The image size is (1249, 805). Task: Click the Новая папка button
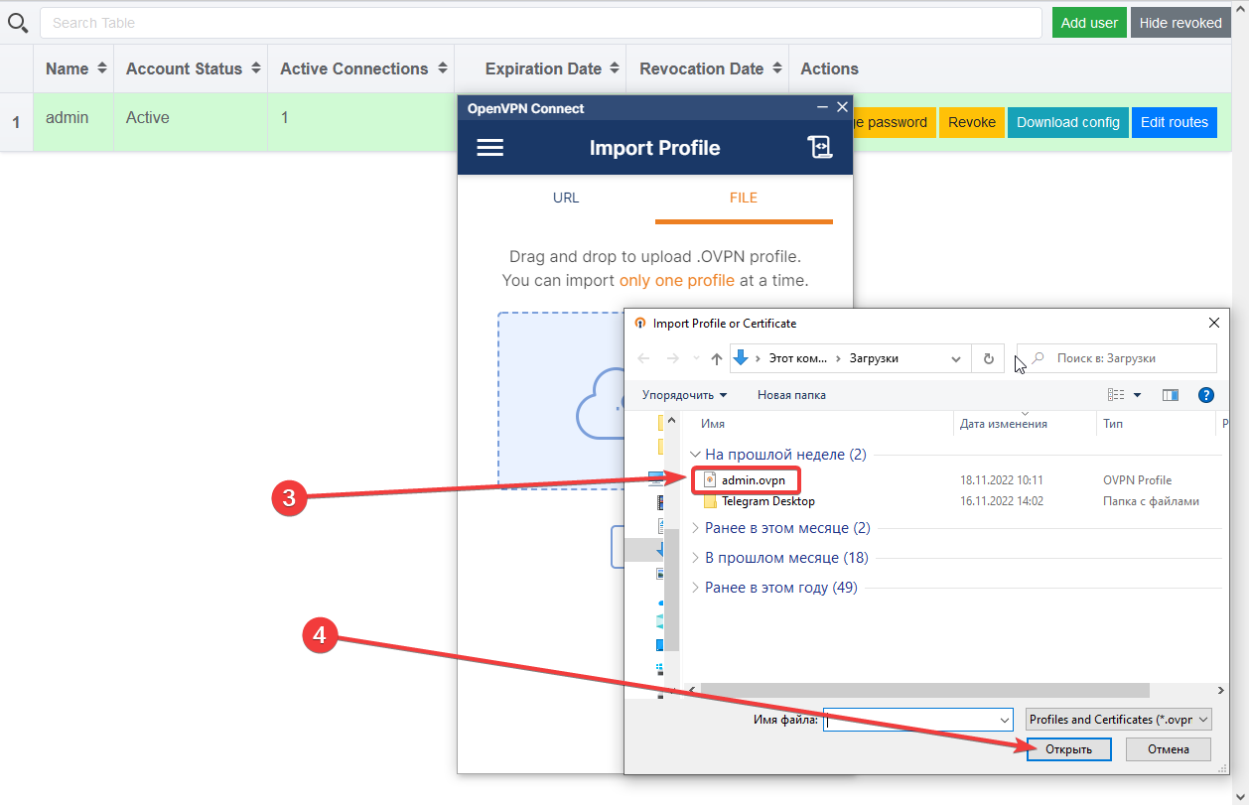click(x=791, y=395)
